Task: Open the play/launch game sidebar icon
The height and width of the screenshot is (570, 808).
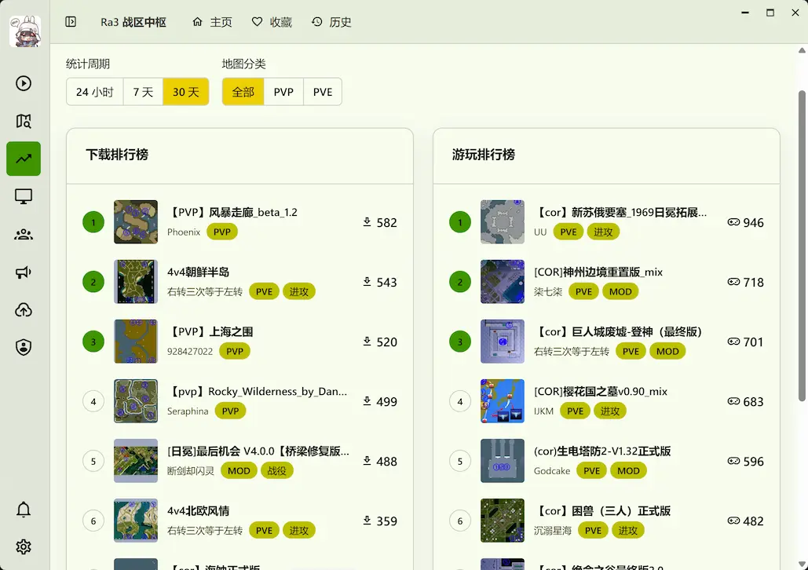Action: click(x=24, y=83)
